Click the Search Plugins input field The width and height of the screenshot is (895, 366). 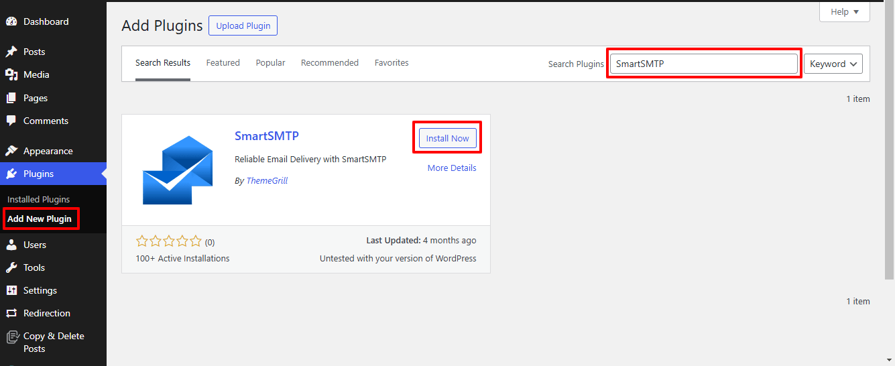point(704,64)
